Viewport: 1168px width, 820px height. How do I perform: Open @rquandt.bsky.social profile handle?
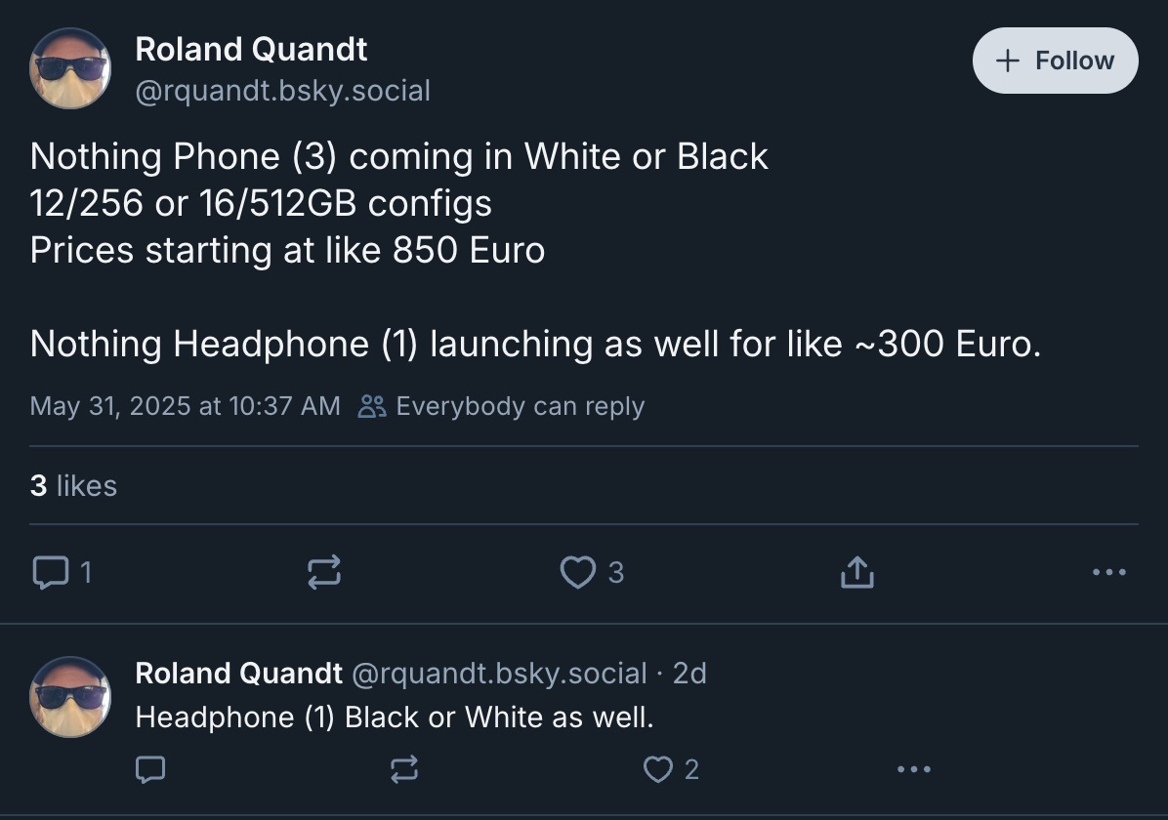coord(283,91)
